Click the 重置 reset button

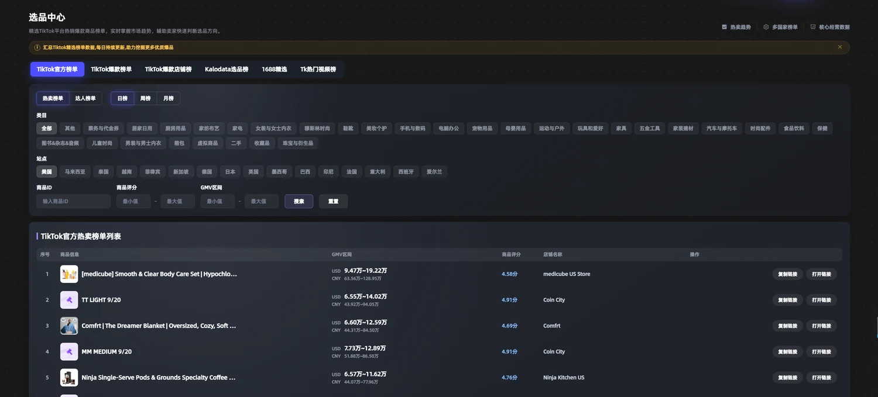point(333,202)
